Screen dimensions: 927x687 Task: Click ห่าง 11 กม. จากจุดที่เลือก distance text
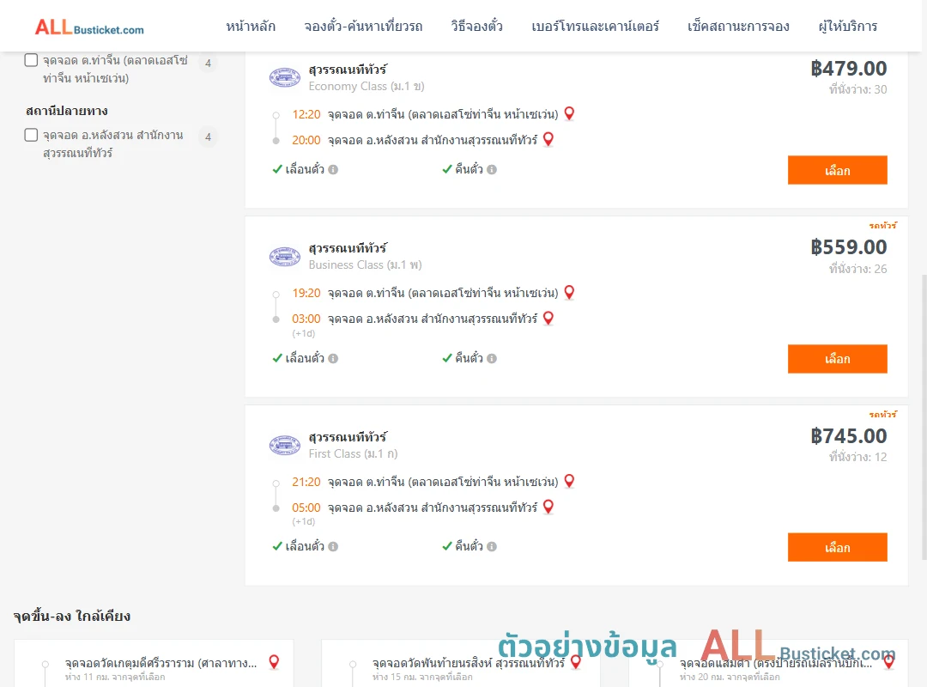[x=115, y=677]
